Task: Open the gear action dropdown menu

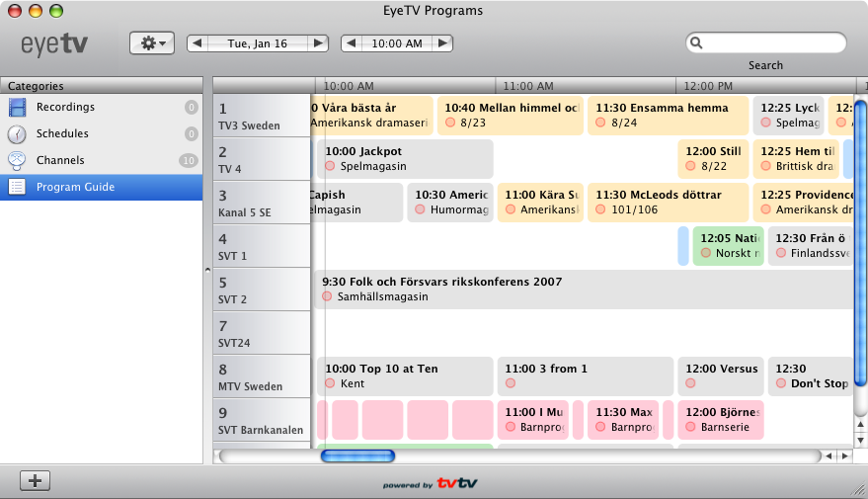Action: tap(152, 43)
